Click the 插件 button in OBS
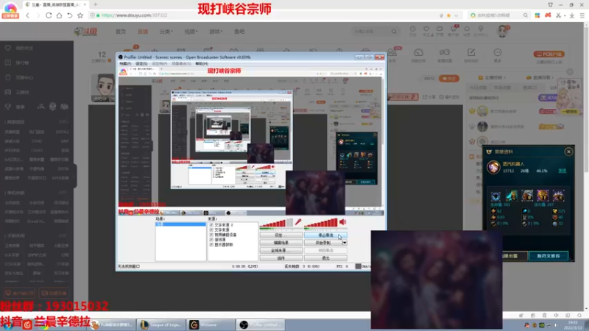The width and height of the screenshot is (589, 331). point(281,258)
